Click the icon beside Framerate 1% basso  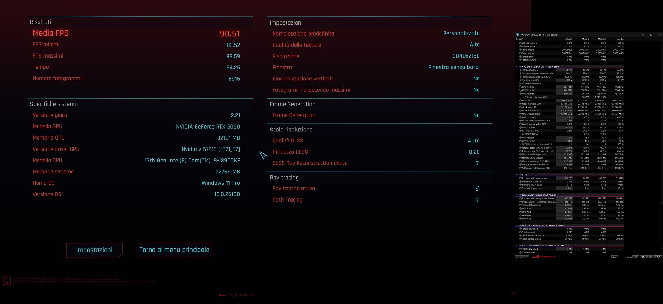(x=521, y=182)
